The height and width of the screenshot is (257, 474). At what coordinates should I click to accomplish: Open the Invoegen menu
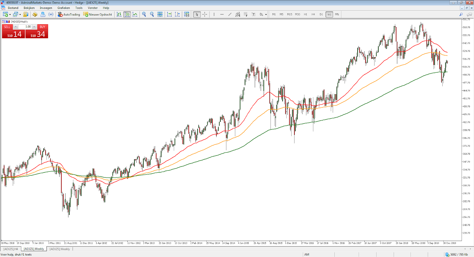46,8
